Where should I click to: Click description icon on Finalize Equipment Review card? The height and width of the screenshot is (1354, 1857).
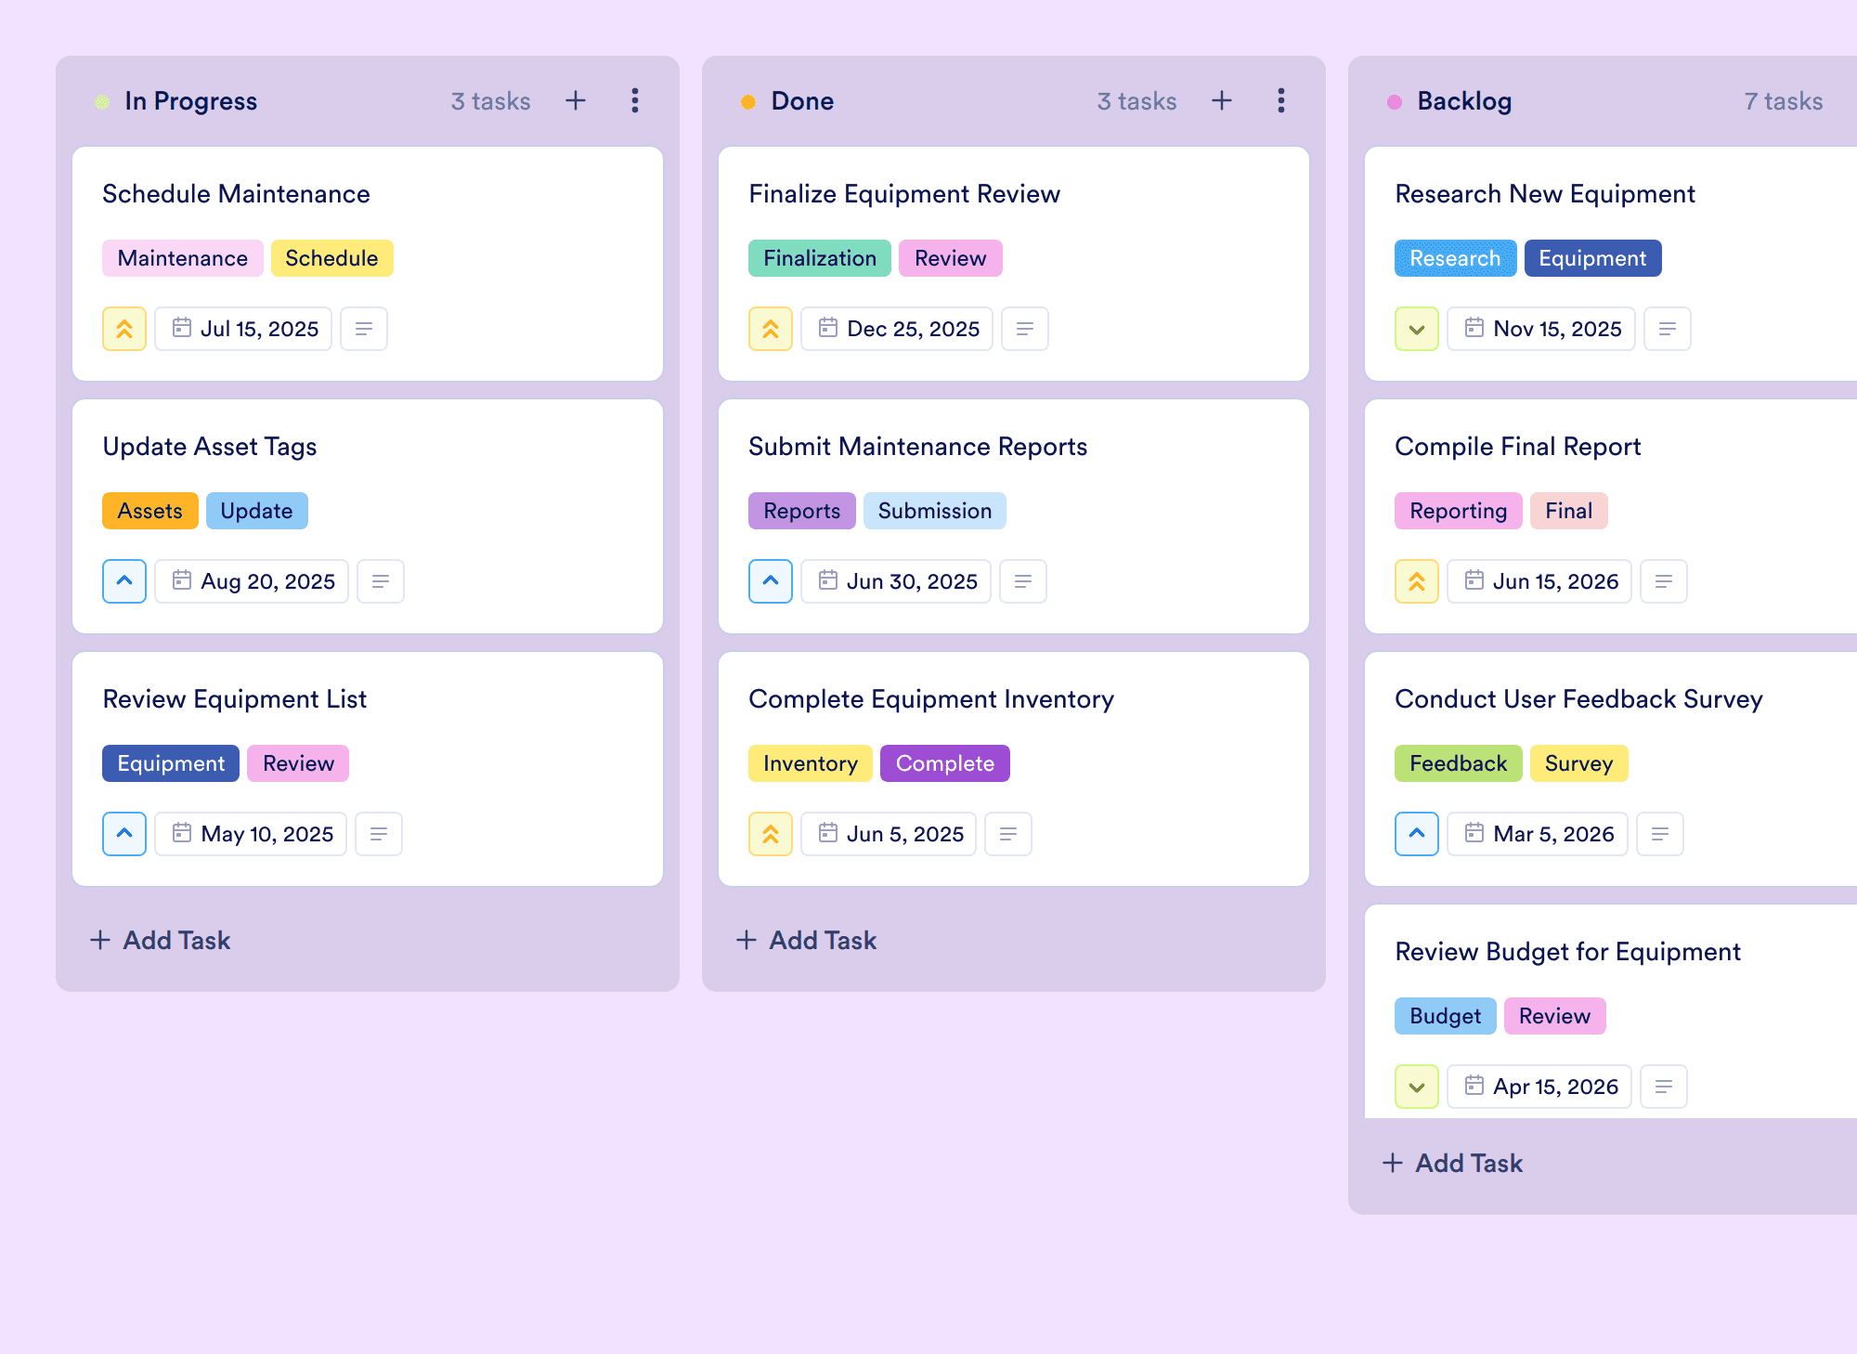point(1025,329)
